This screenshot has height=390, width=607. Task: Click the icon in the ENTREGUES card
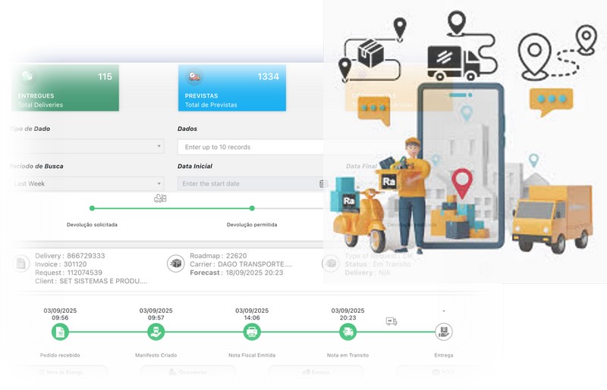tap(27, 76)
